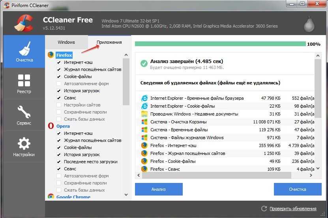Click results horizontal scroll left arrow
The image size is (328, 218).
tap(139, 175)
